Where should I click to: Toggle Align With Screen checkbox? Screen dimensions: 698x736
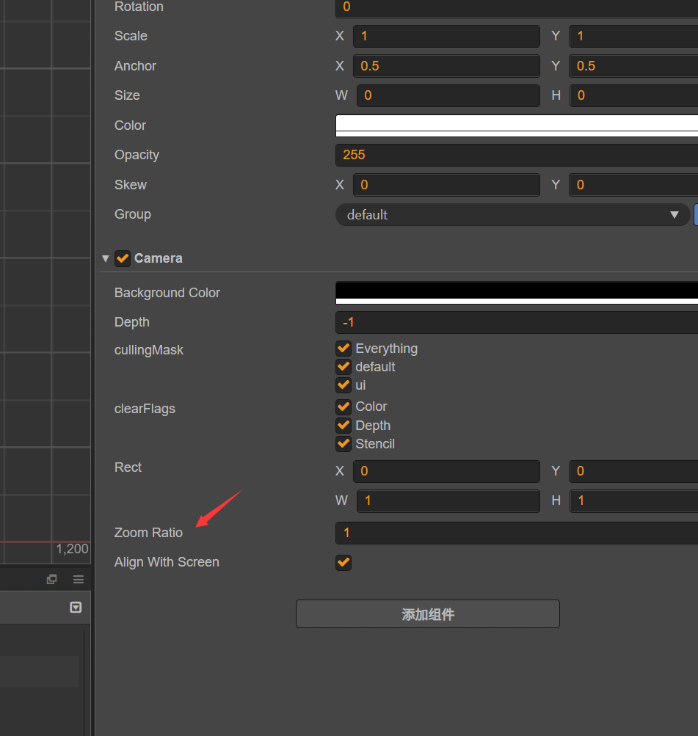tap(343, 562)
